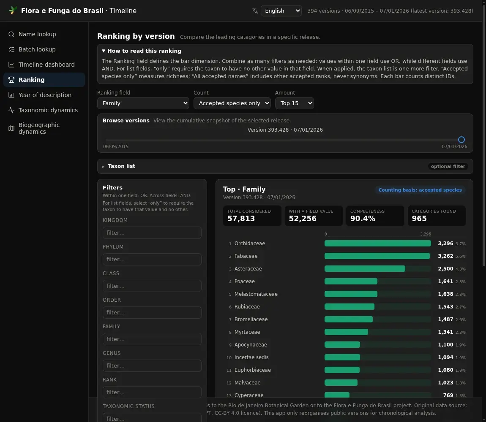The height and width of the screenshot is (422, 486).
Task: Click the Family filter field
Action: 152,339
